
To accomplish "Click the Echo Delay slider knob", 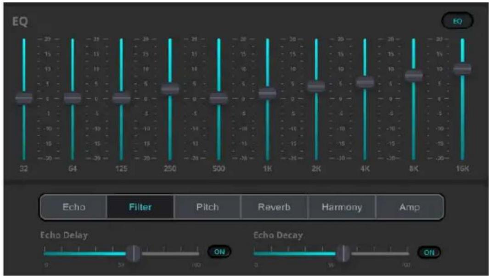I will [134, 253].
